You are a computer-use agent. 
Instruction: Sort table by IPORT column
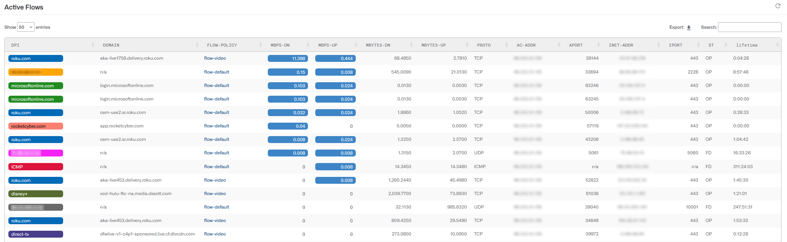tap(682, 45)
